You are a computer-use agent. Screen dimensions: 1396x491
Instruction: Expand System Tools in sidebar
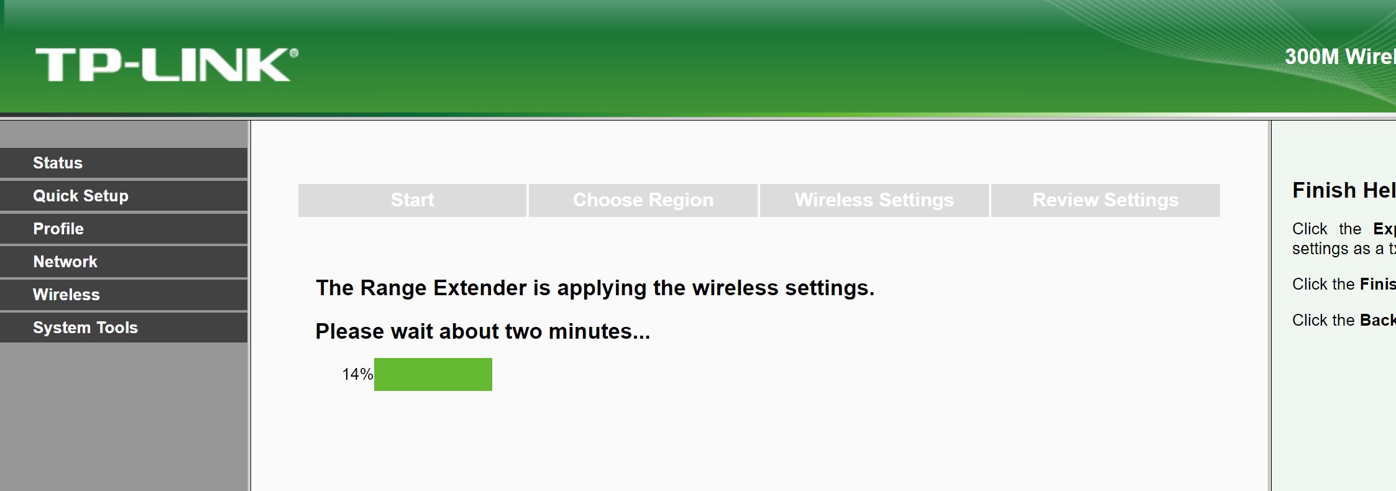tap(85, 328)
